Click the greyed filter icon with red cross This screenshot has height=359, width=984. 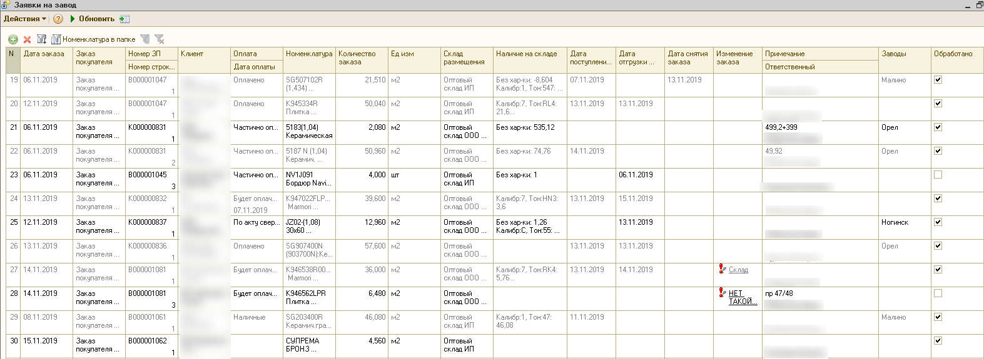(x=160, y=39)
